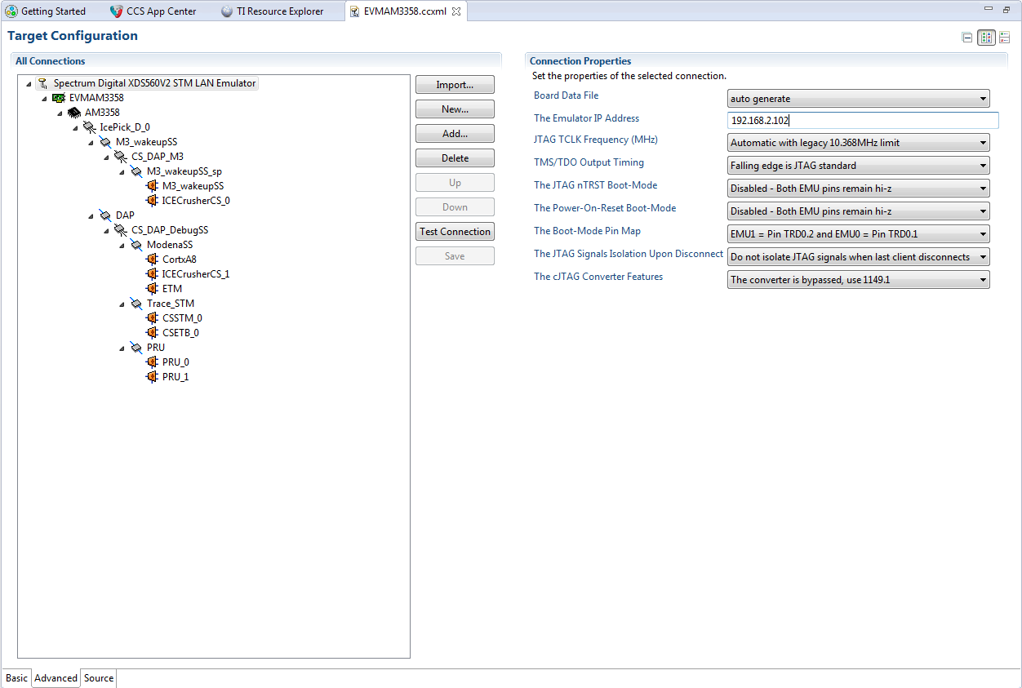Click the collapse-all icon in the header toolbar
The height and width of the screenshot is (688, 1022).
(x=967, y=38)
